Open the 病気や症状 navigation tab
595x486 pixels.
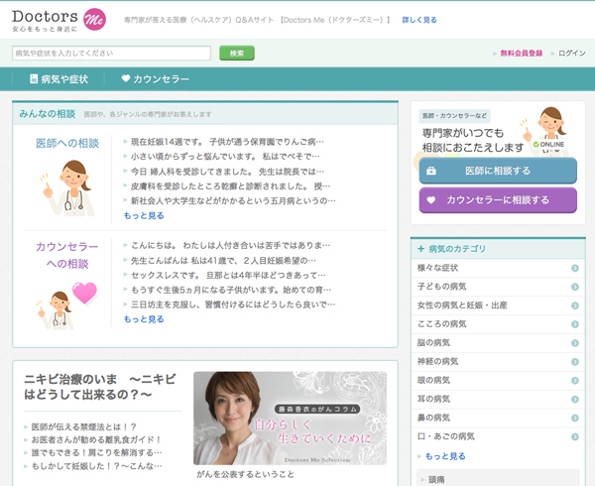59,78
